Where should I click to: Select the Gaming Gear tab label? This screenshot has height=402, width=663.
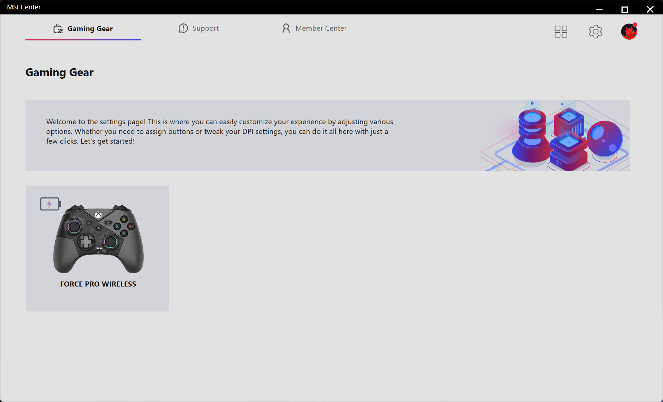point(90,29)
